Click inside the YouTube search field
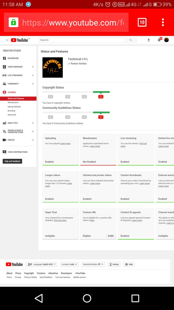This screenshot has height=310, width=174. point(82,40)
